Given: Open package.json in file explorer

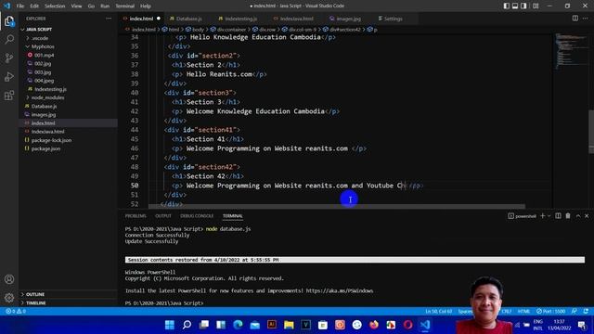Looking at the screenshot, I should click(x=45, y=148).
